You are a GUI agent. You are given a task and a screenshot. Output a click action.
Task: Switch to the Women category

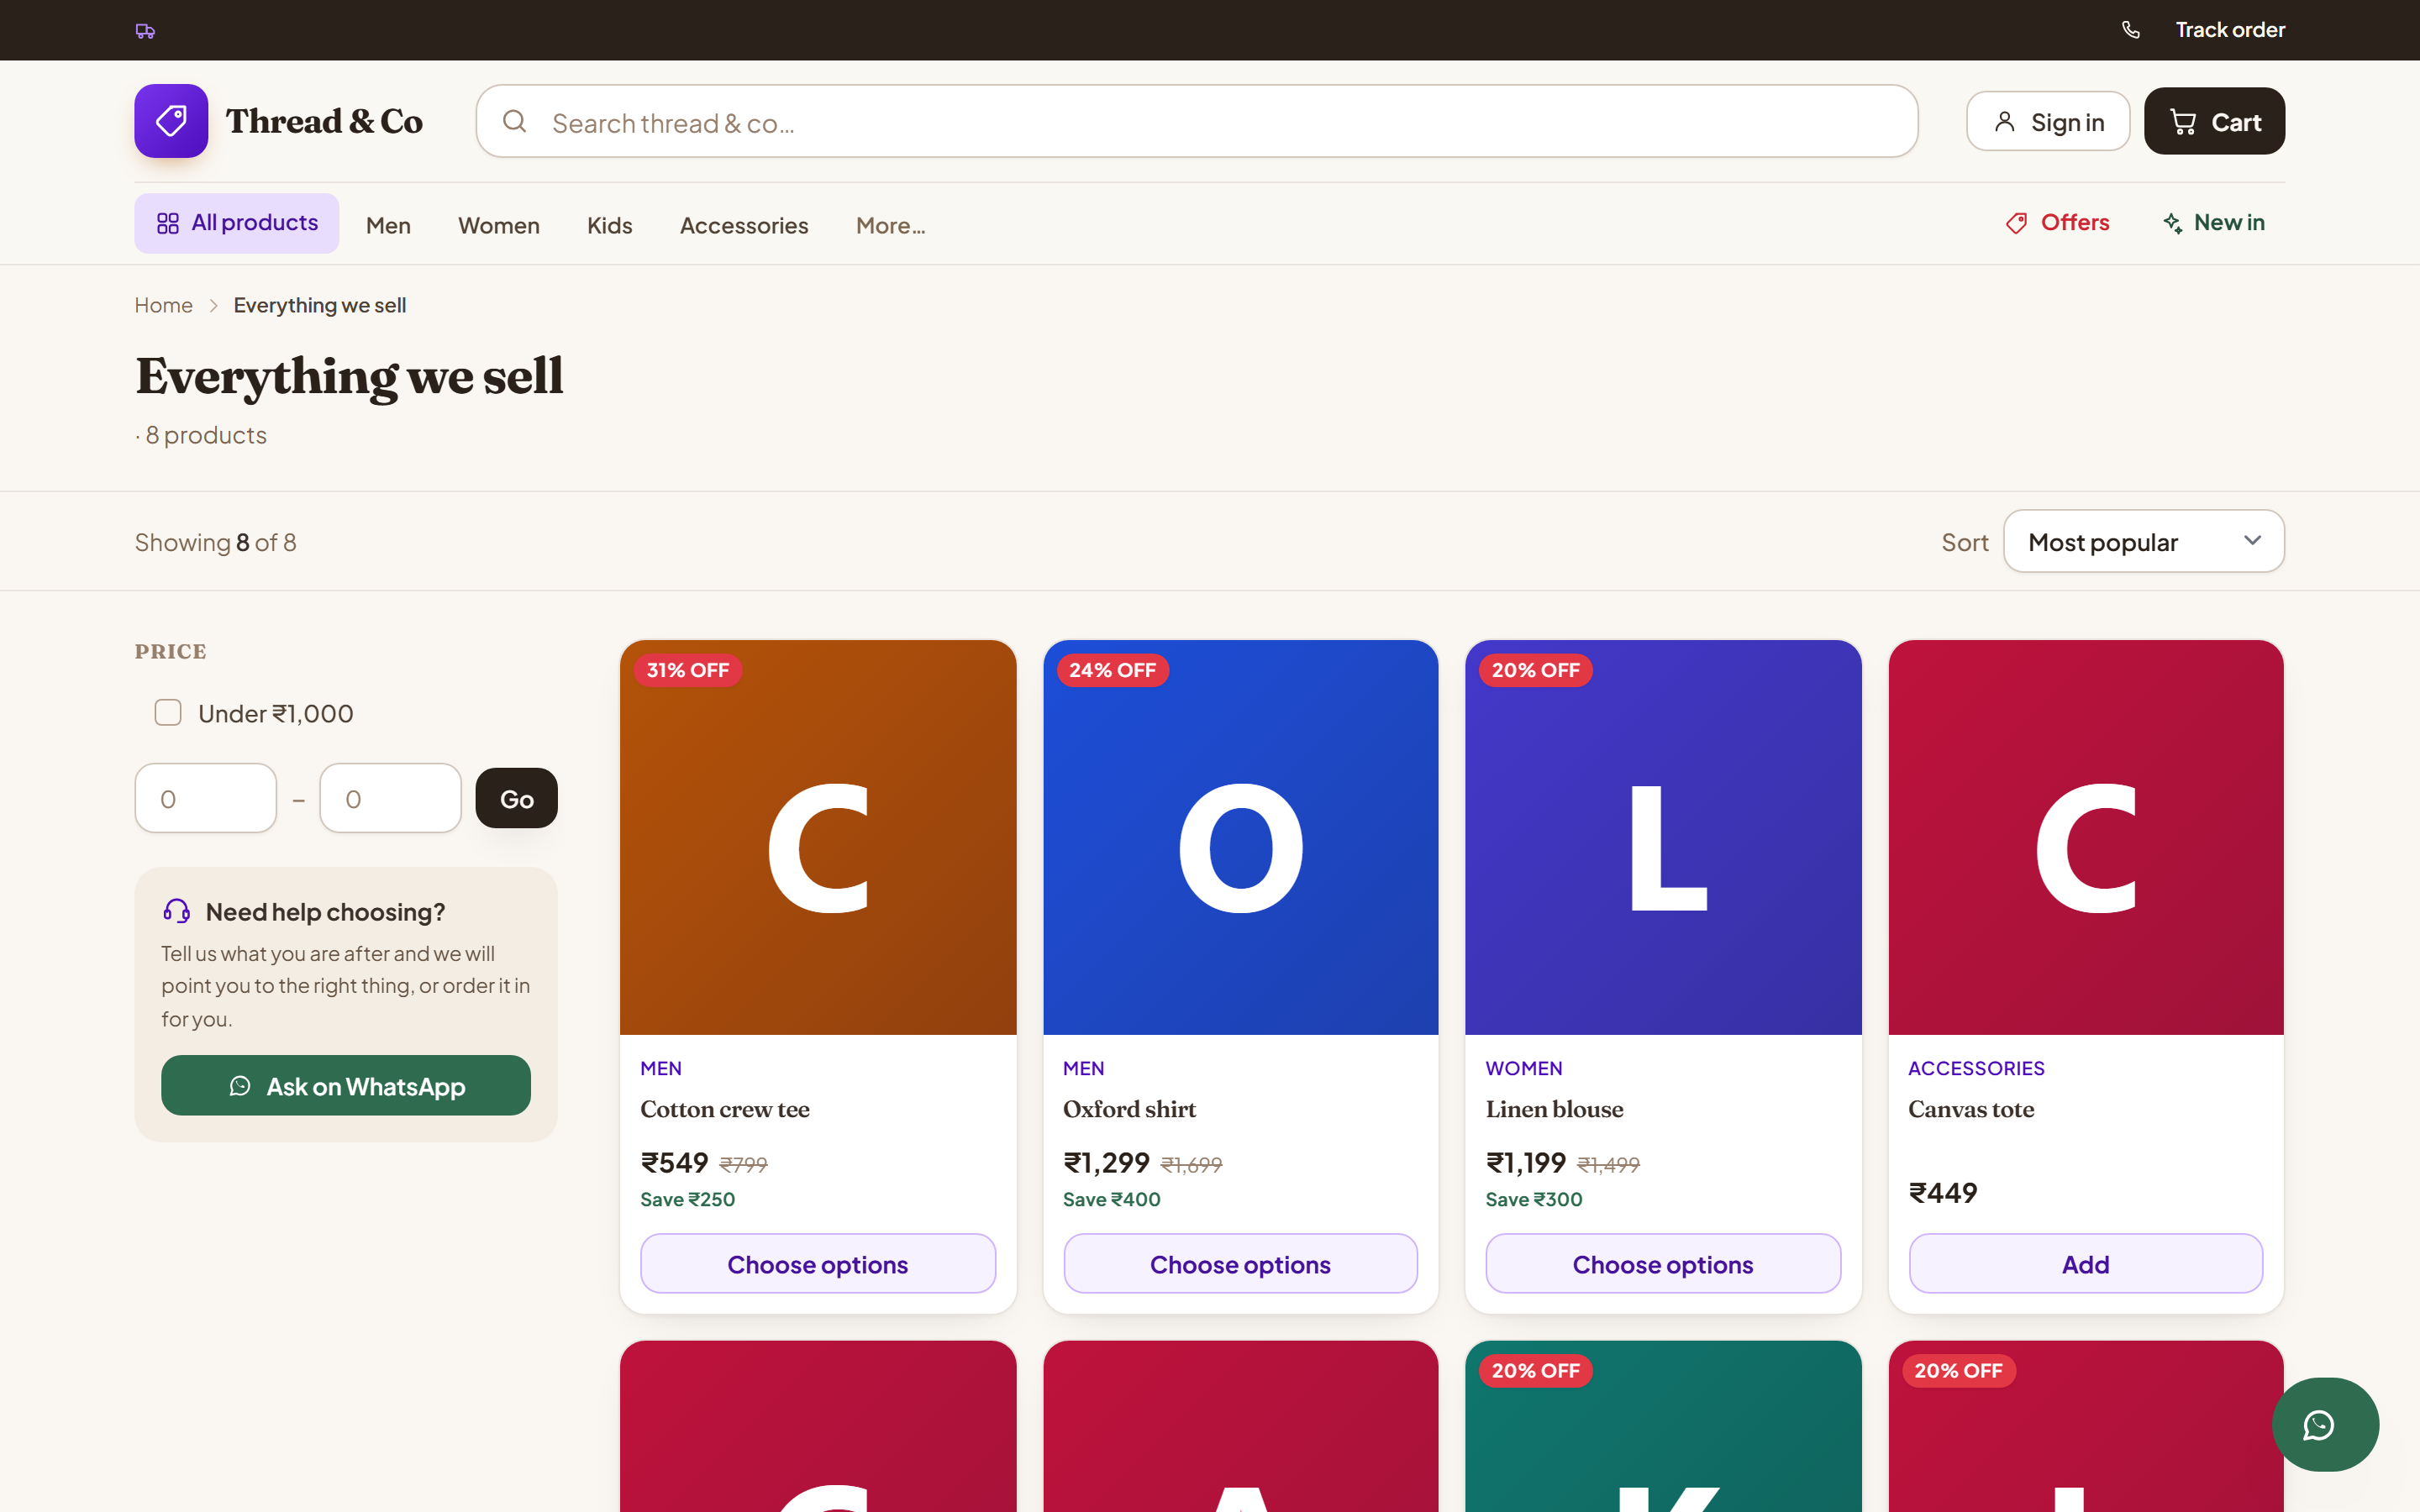pos(499,226)
